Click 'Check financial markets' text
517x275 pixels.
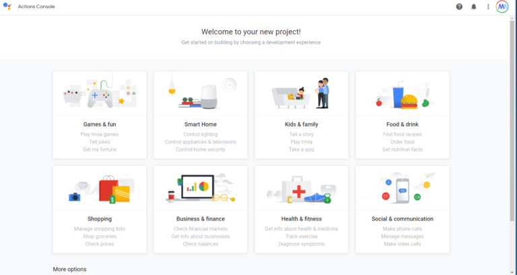pyautogui.click(x=201, y=229)
